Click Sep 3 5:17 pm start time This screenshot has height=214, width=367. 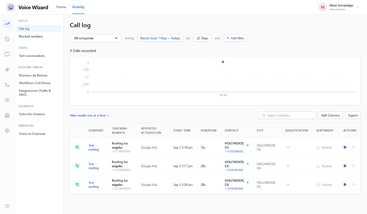tap(183, 166)
